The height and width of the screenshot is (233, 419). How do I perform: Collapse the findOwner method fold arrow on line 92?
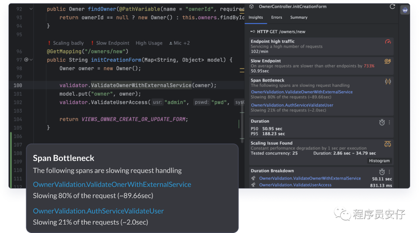coord(31,9)
